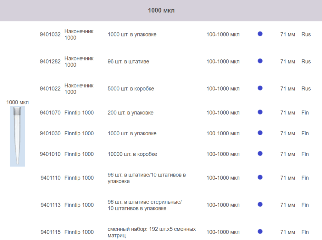Click the blue dot in row 9401115
The image size is (322, 240).
pos(260,232)
